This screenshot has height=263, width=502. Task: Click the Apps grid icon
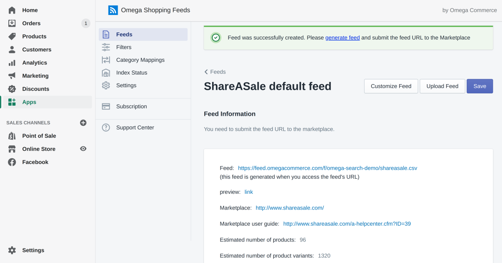click(x=12, y=102)
